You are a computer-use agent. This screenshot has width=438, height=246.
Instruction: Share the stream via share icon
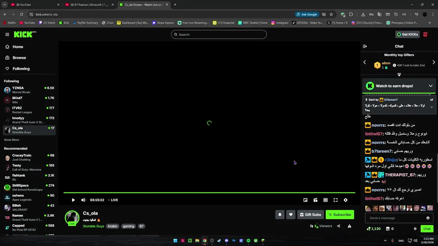click(x=338, y=226)
